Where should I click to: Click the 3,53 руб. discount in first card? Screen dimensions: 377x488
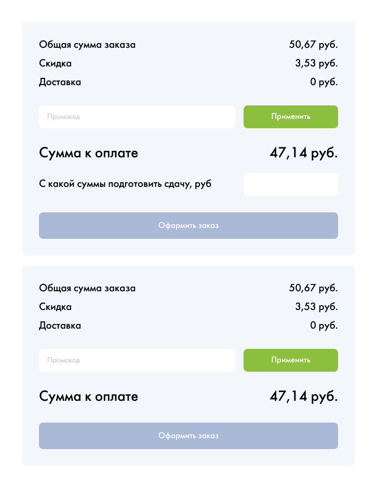point(316,63)
